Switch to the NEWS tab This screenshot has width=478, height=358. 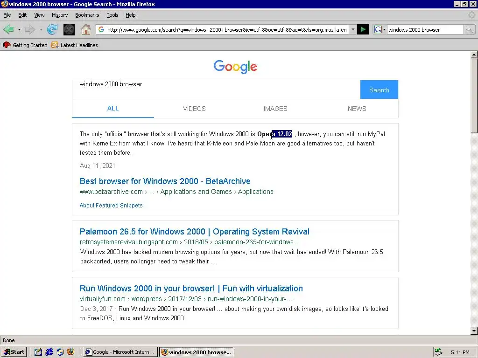(357, 109)
